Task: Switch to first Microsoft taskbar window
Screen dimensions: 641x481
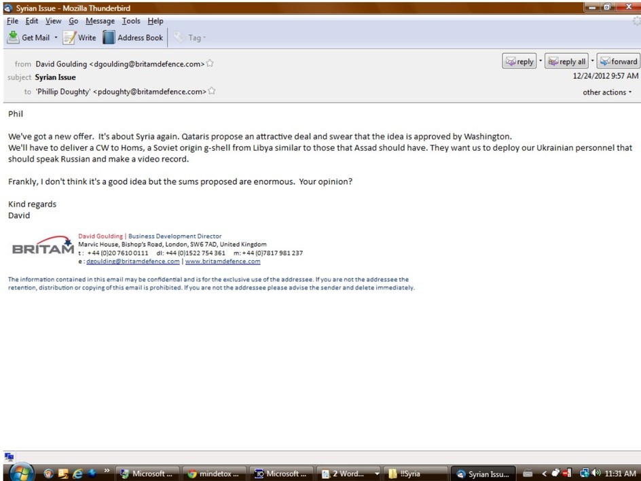Action: (147, 474)
